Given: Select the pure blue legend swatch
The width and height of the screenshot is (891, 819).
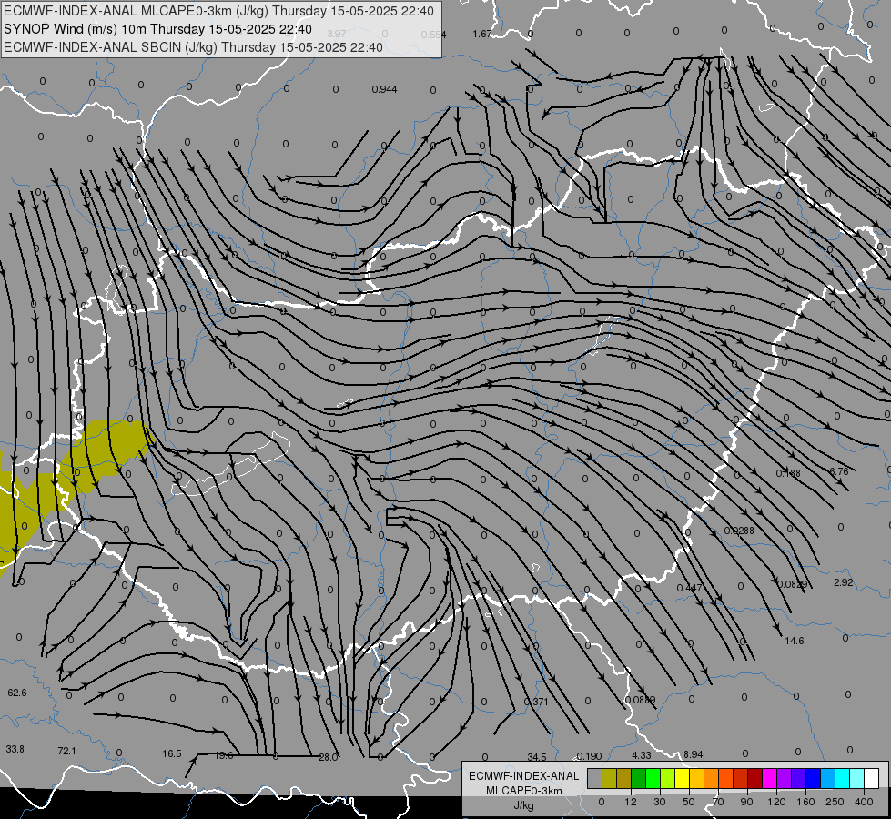Looking at the screenshot, I should (x=814, y=778).
